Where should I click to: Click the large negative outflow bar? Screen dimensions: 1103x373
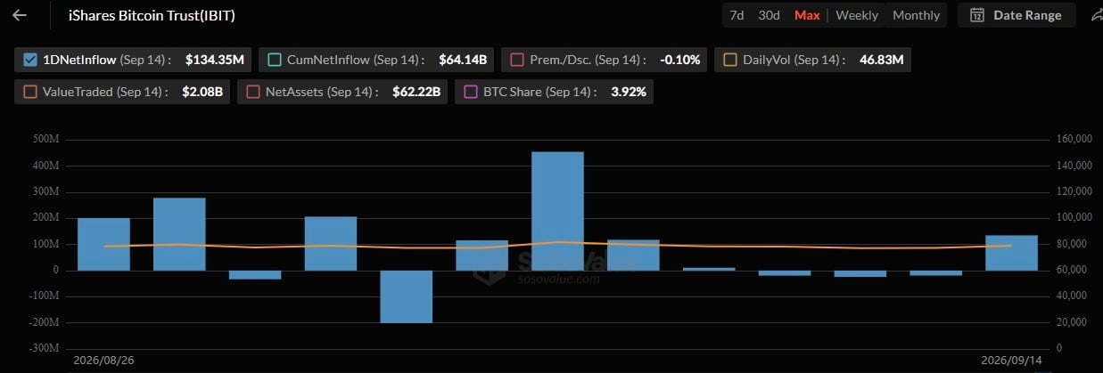[x=406, y=296]
